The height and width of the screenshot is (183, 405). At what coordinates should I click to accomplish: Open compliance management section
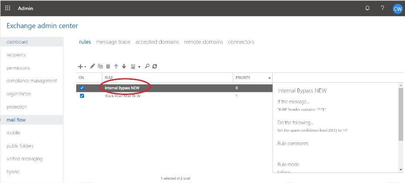[x=32, y=81]
